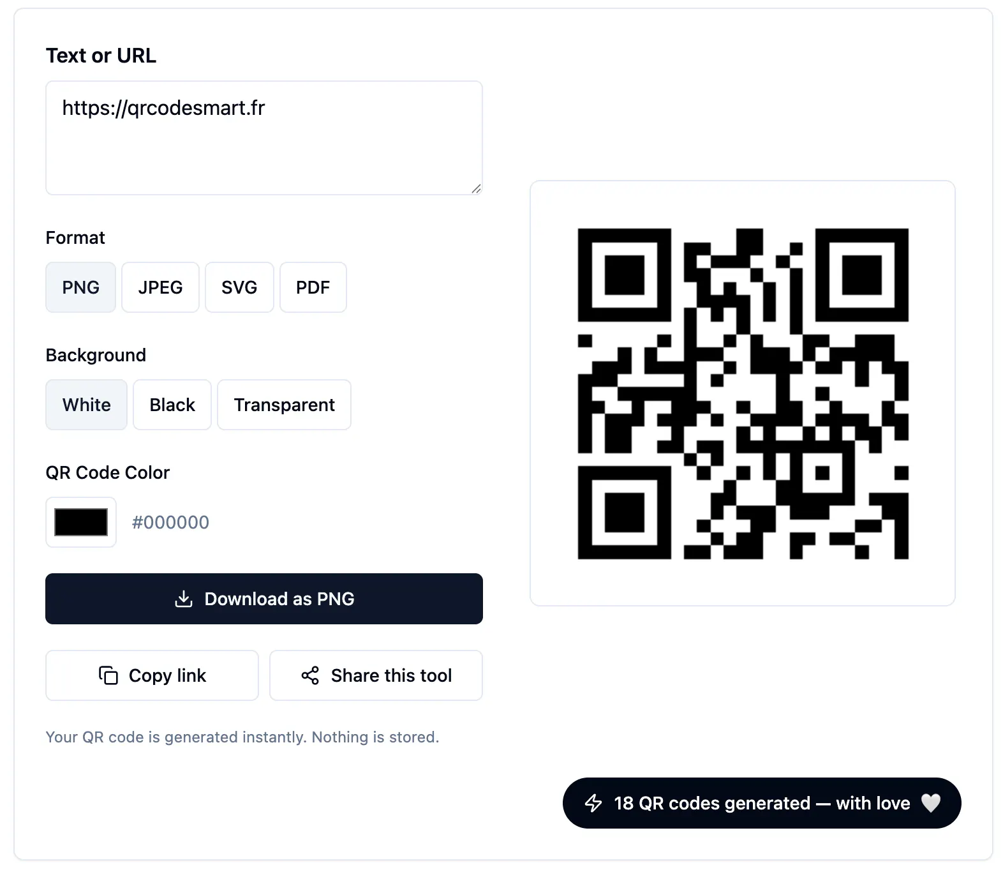
Task: Select JPEG format option
Action: pos(160,287)
